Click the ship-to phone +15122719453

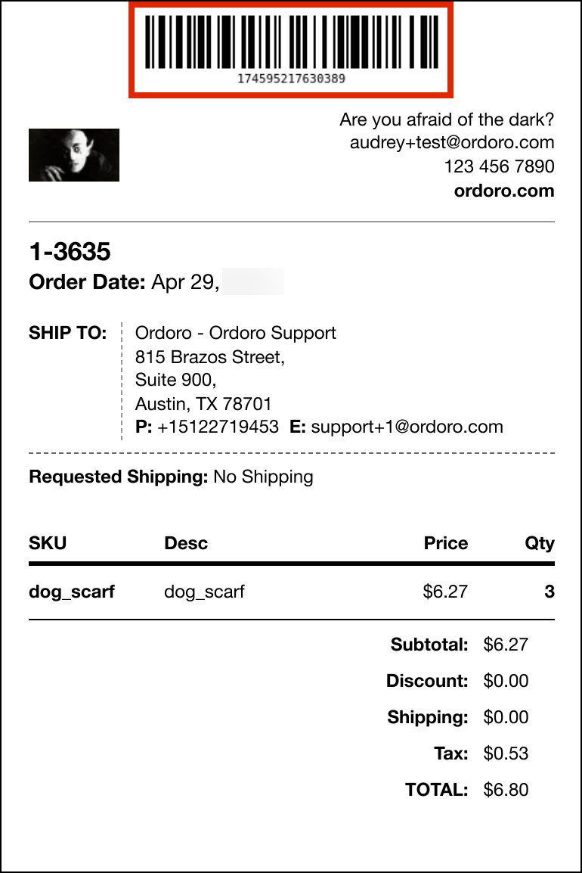pyautogui.click(x=218, y=427)
